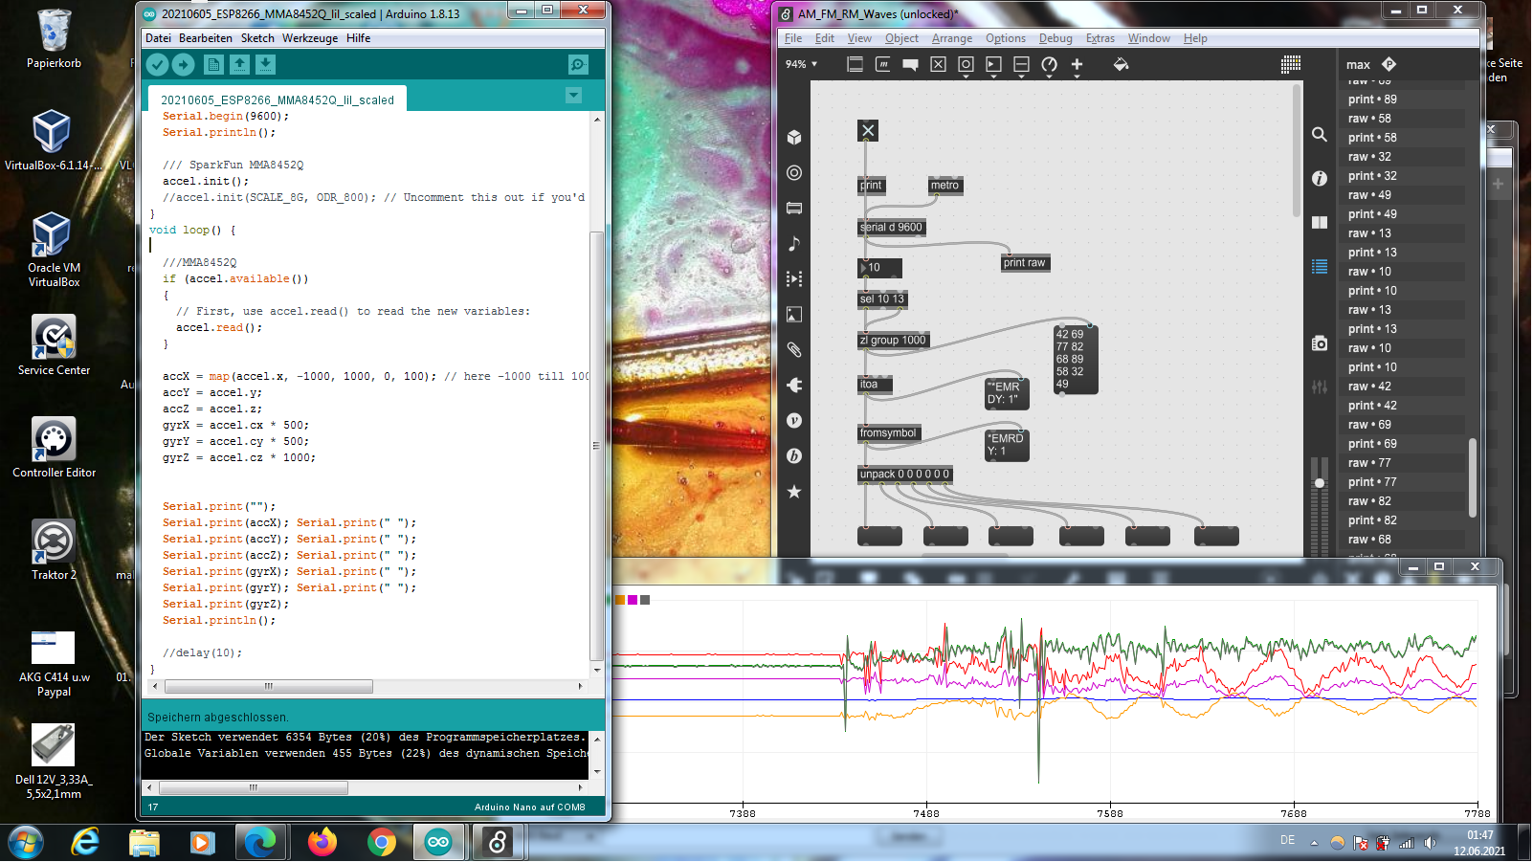Click the Max patcher search magnifier icon
Screen dimensions: 1533x862
point(1320,135)
